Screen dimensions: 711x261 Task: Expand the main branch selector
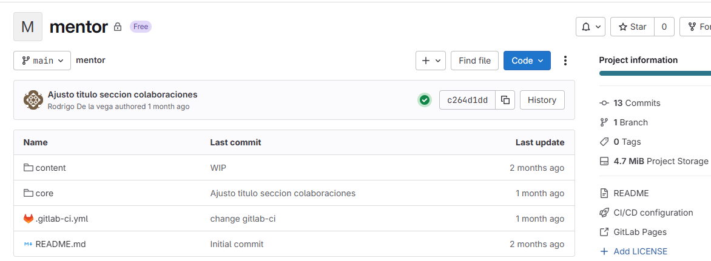click(x=42, y=61)
